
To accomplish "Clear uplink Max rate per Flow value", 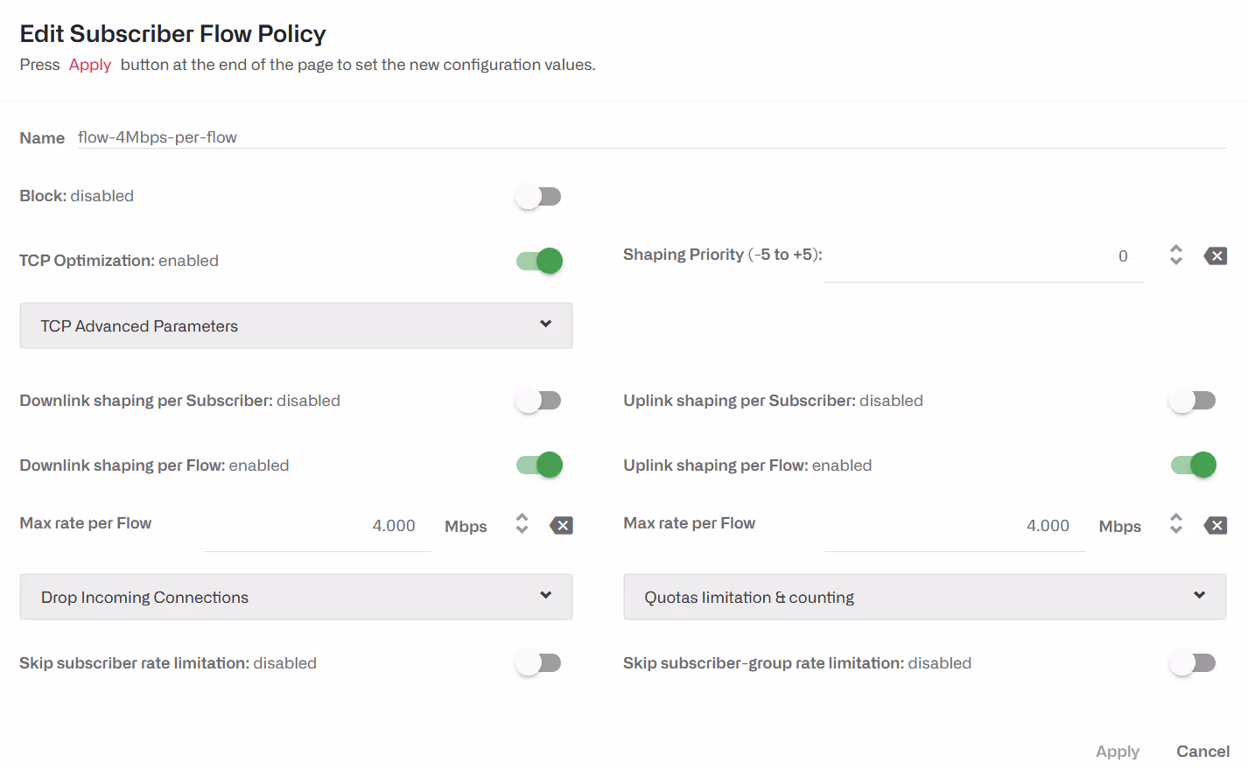I will coord(1215,526).
